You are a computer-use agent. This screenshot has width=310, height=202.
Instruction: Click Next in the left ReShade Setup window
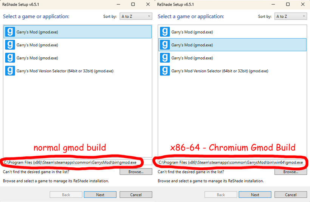tap(100, 195)
